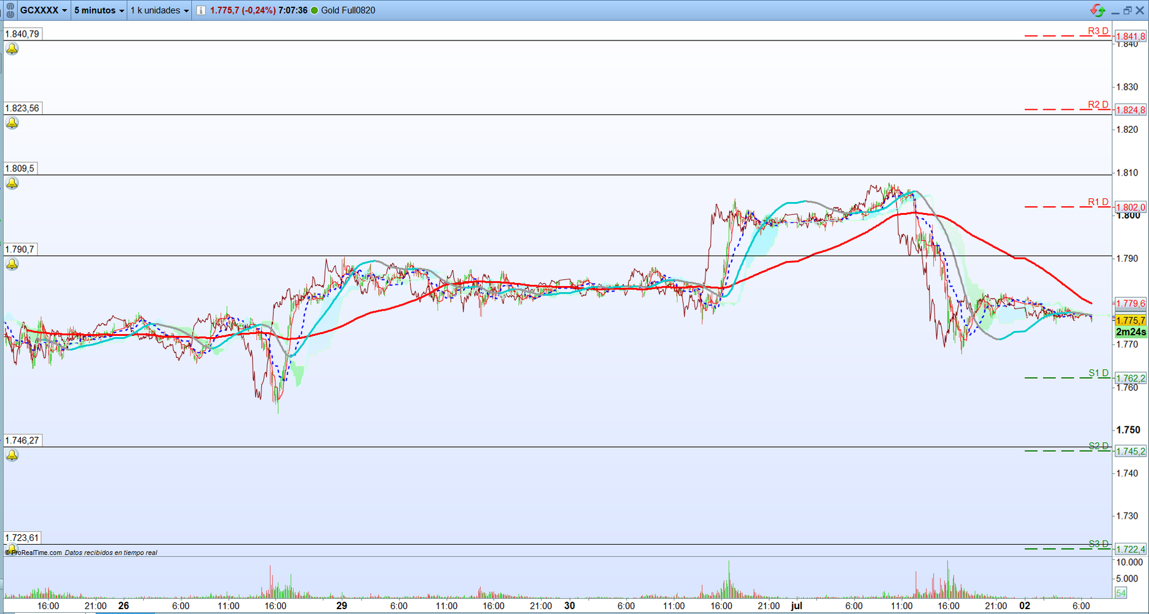The image size is (1149, 614).
Task: Select the 1.790,7 alert level label
Action: click(20, 249)
